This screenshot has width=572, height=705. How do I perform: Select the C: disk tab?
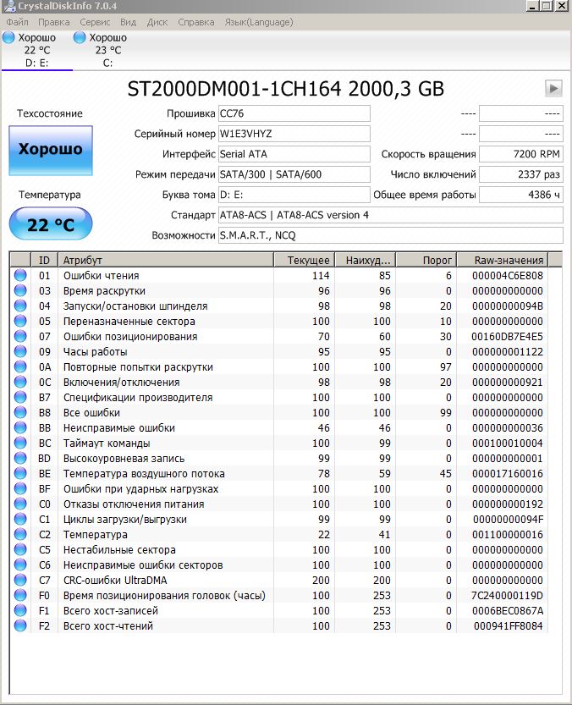pyautogui.click(x=108, y=51)
